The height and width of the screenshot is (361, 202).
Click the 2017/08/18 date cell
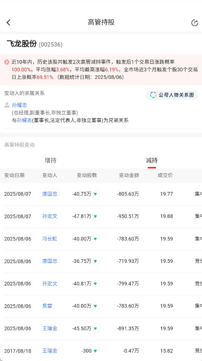pos(17,351)
